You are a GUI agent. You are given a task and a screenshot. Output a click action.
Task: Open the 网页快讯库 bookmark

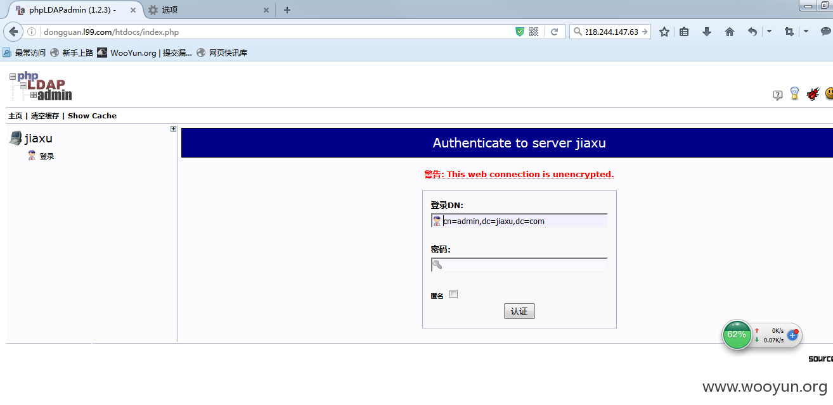223,53
